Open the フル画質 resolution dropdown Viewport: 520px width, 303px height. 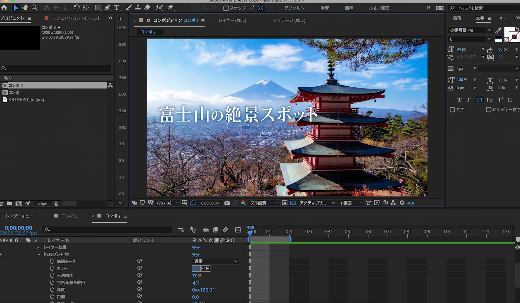(x=264, y=203)
